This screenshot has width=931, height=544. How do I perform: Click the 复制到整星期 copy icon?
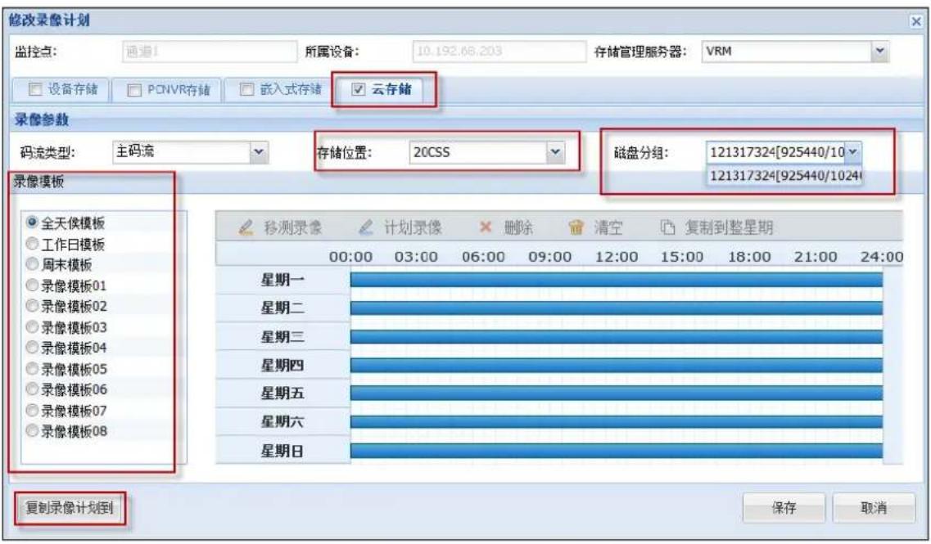click(668, 227)
